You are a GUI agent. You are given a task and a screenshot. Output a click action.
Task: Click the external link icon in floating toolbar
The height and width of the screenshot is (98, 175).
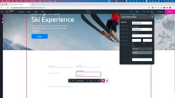point(99,81)
